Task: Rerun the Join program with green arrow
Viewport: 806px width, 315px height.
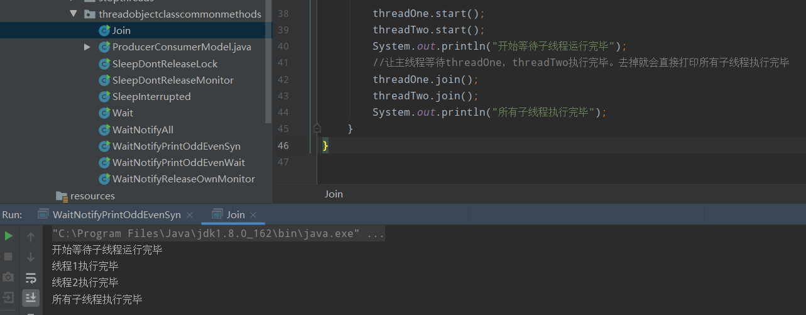Action: pyautogui.click(x=8, y=236)
